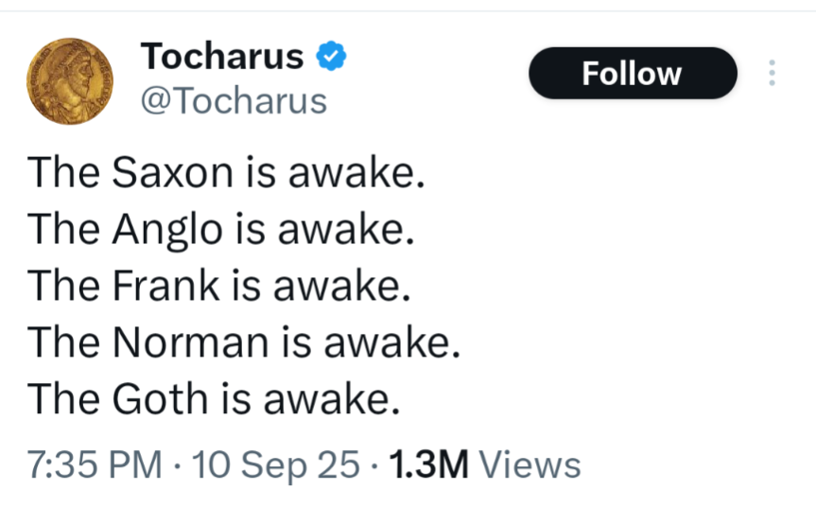The image size is (816, 507).
Task: Click the 10 Sep 25 date
Action: (276, 465)
